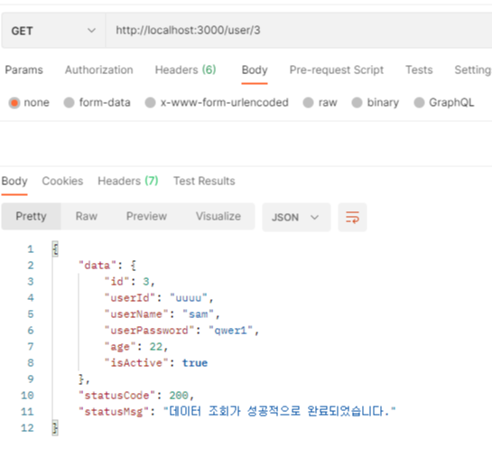Open the JSON format dropdown
The width and height of the screenshot is (492, 449).
[296, 218]
